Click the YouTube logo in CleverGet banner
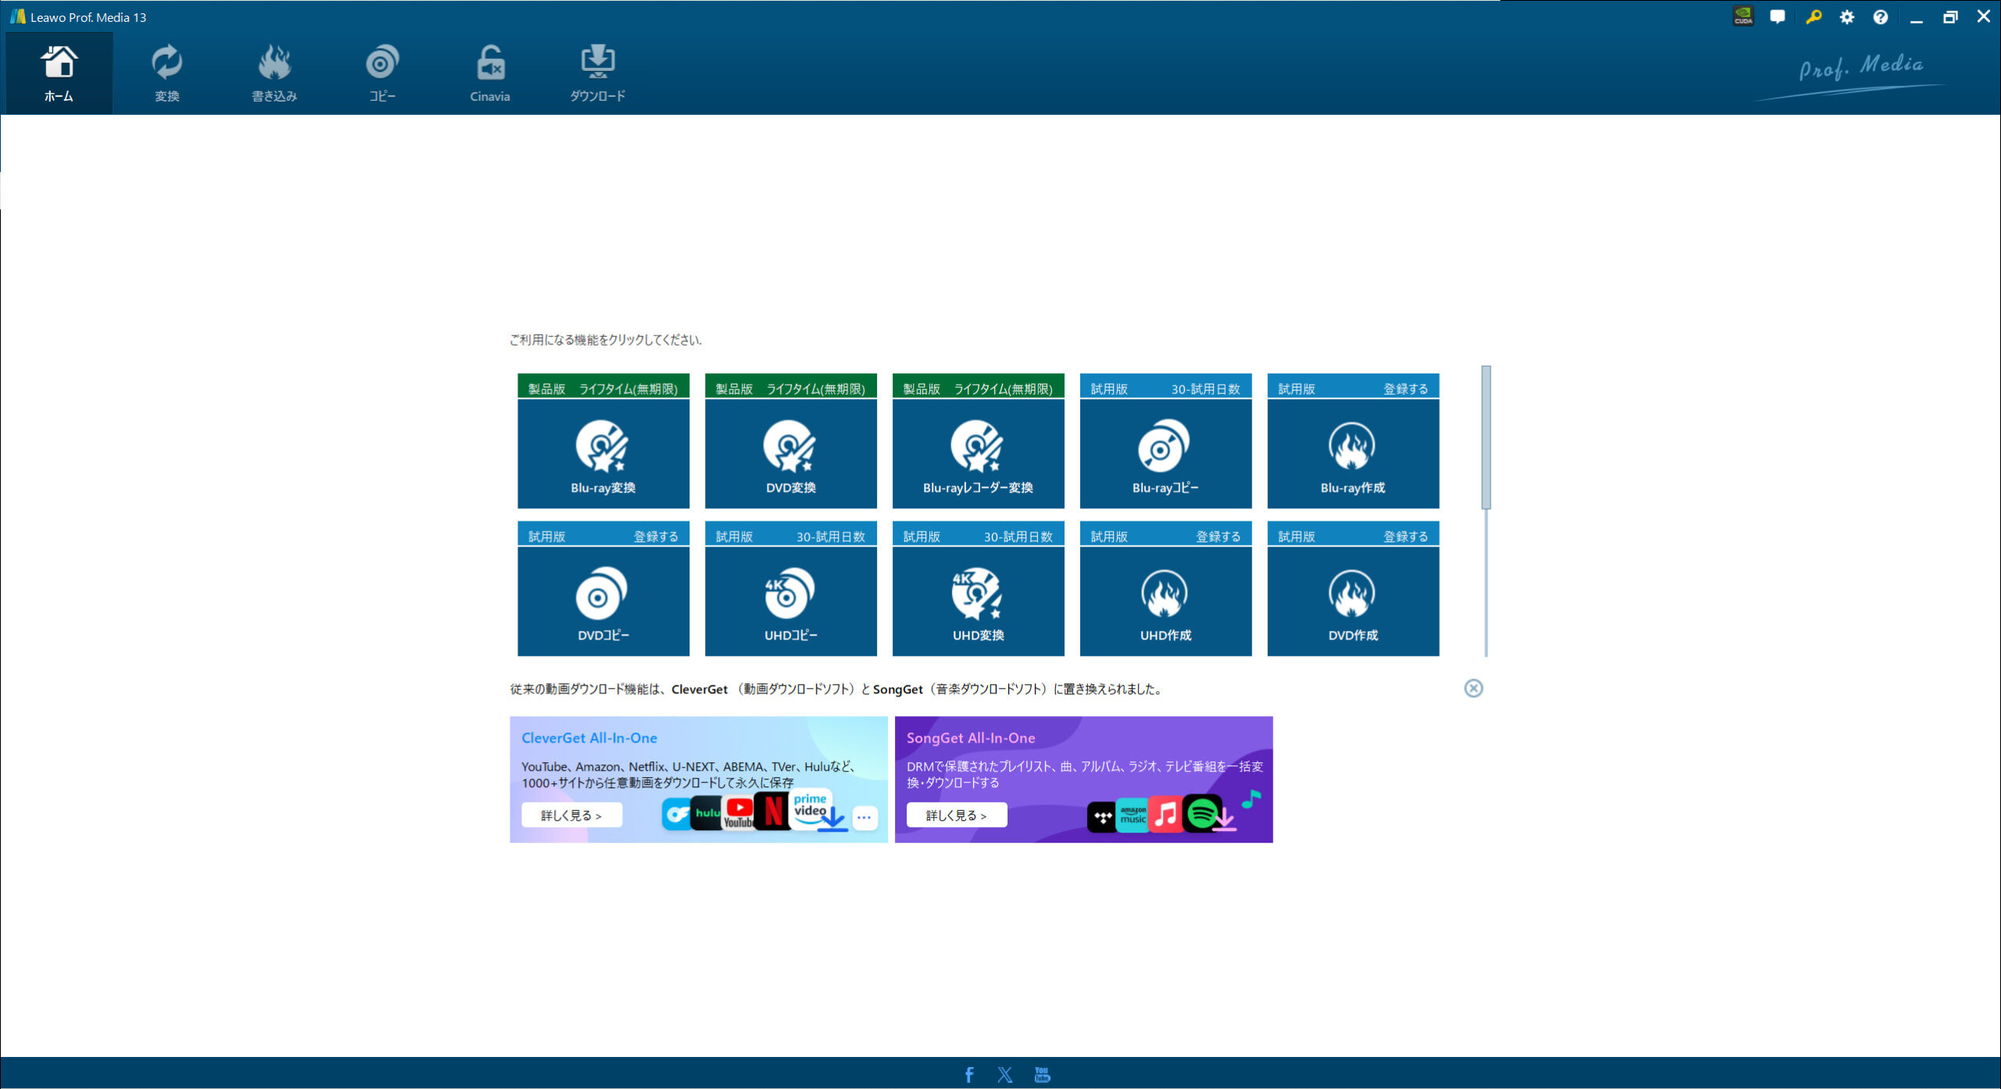The height and width of the screenshot is (1089, 2001). (x=739, y=813)
